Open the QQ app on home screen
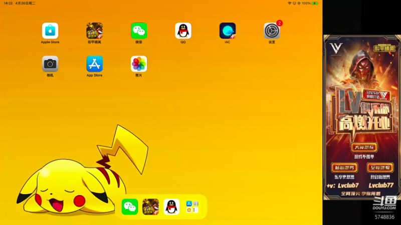Screen dimensions: 401x225 (183, 30)
